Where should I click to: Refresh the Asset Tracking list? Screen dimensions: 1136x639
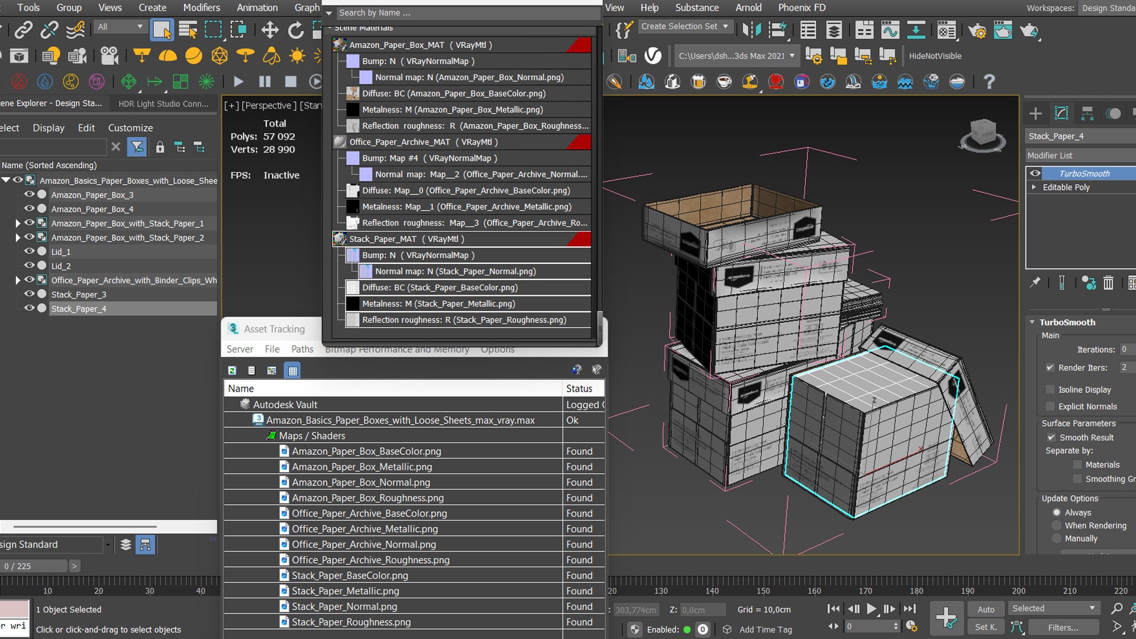click(x=232, y=370)
